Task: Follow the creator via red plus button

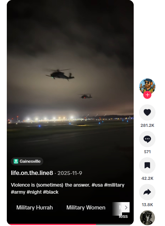Action: (x=147, y=95)
